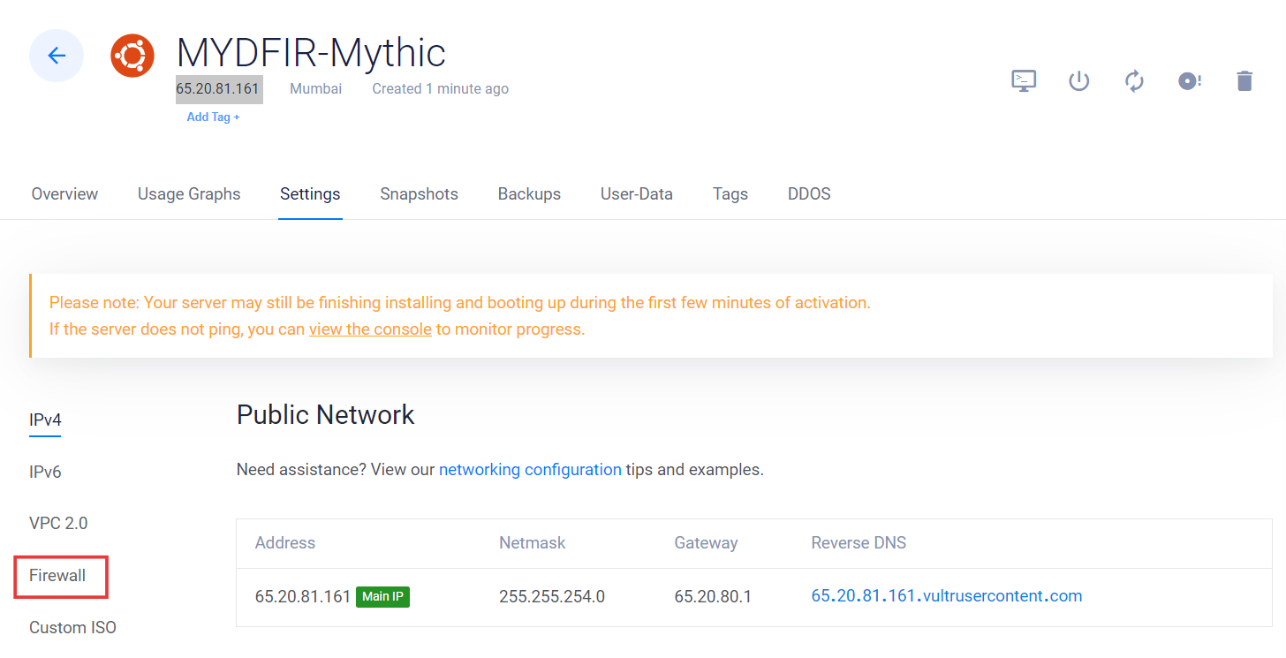Image resolution: width=1286 pixels, height=658 pixels.
Task: Click the 65.20.81.161 address table cell
Action: point(303,596)
